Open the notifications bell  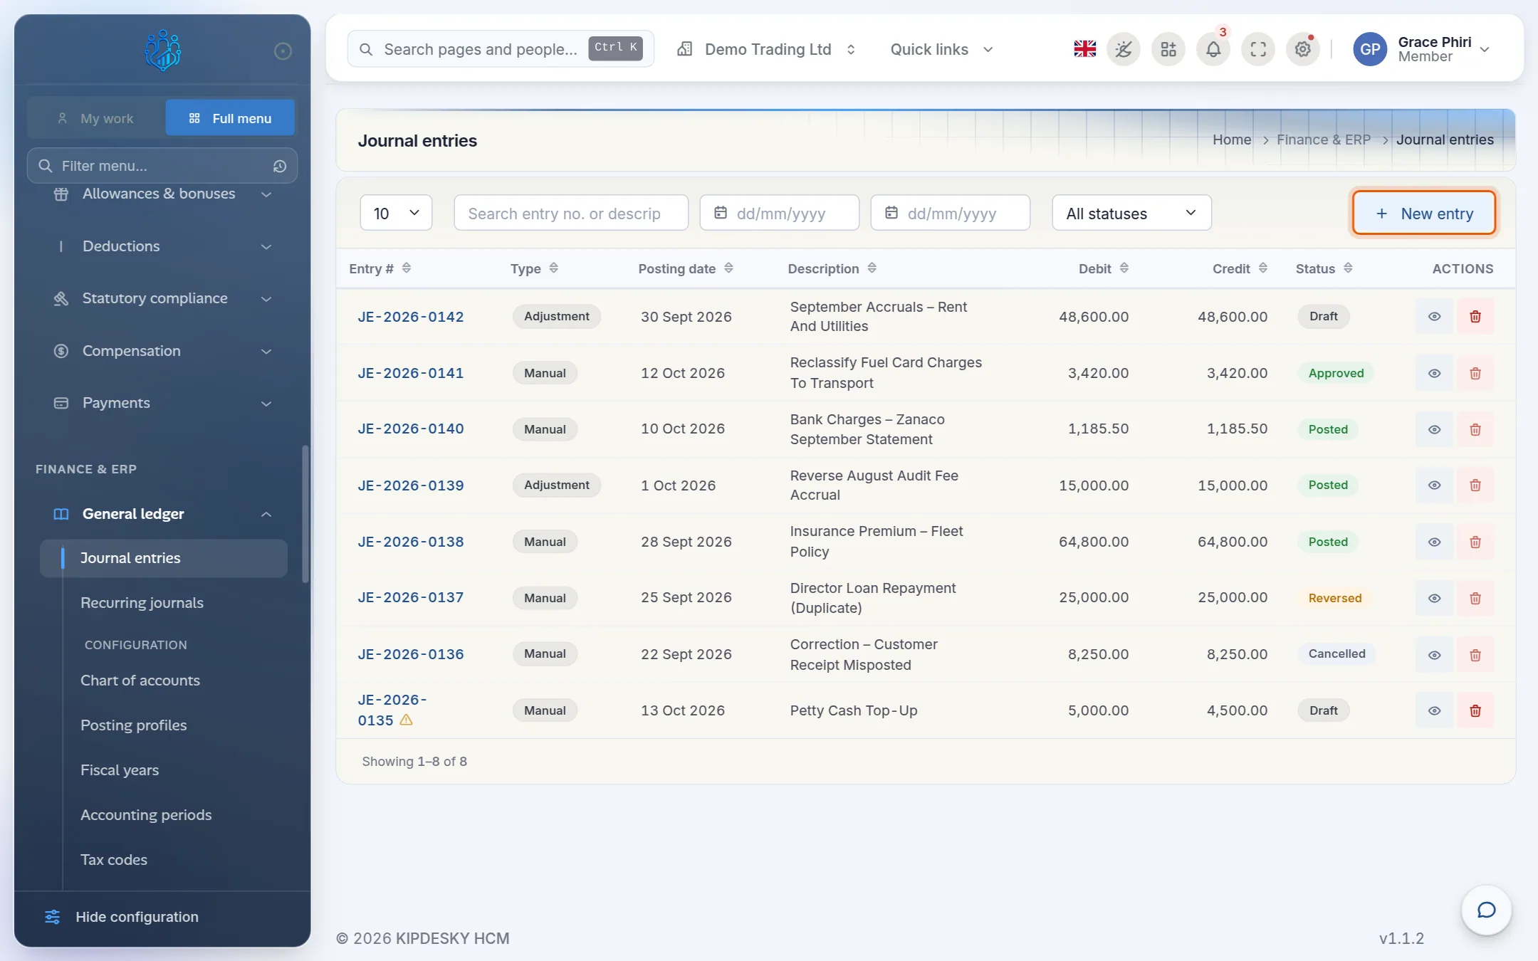[x=1213, y=49]
